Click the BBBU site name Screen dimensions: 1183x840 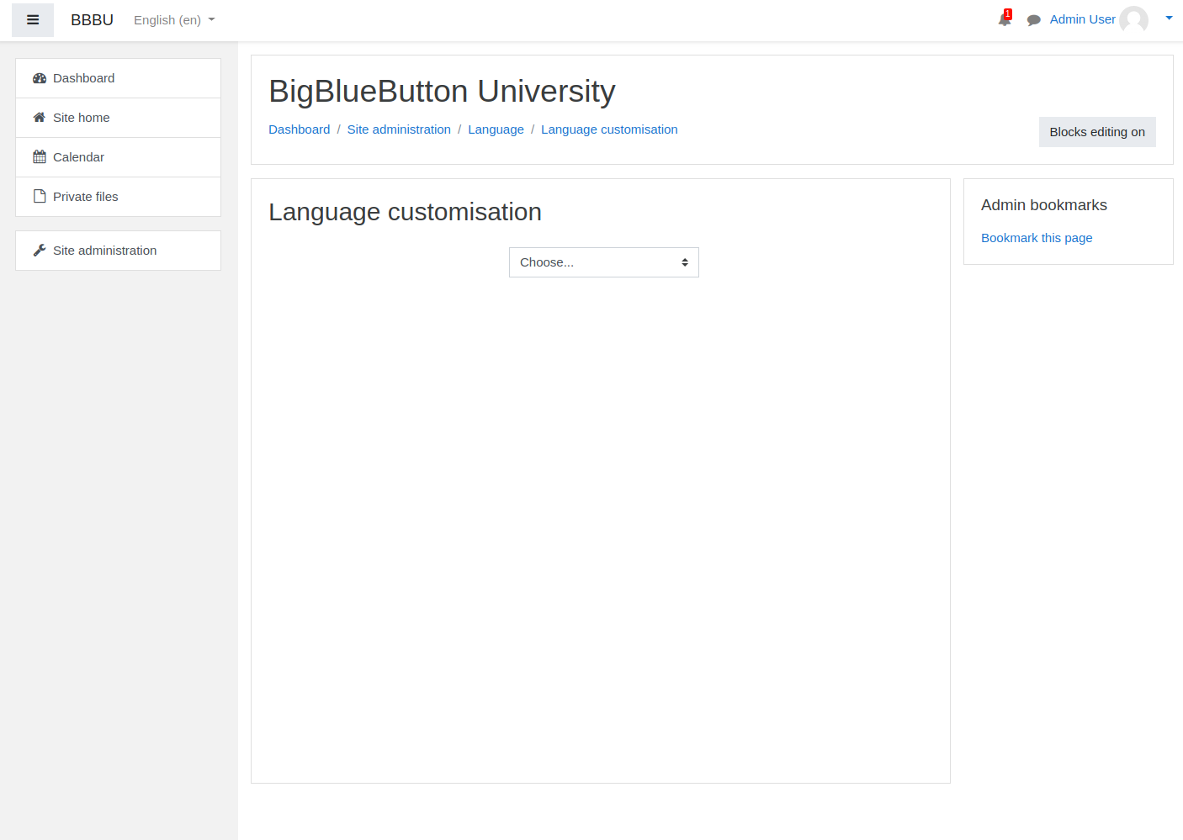pyautogui.click(x=91, y=19)
